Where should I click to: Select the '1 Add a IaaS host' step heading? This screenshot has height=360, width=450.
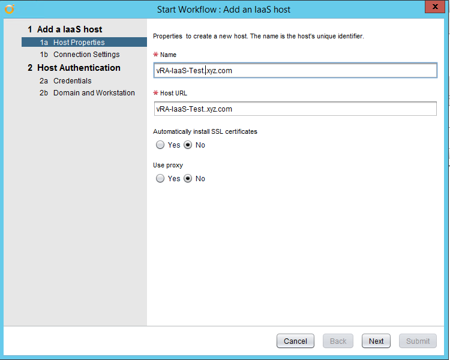[x=65, y=29]
